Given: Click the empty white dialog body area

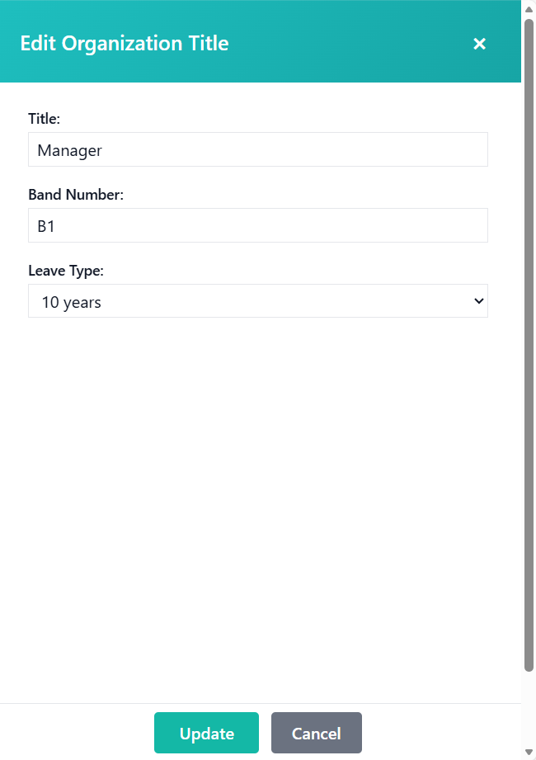Looking at the screenshot, I should [257, 495].
